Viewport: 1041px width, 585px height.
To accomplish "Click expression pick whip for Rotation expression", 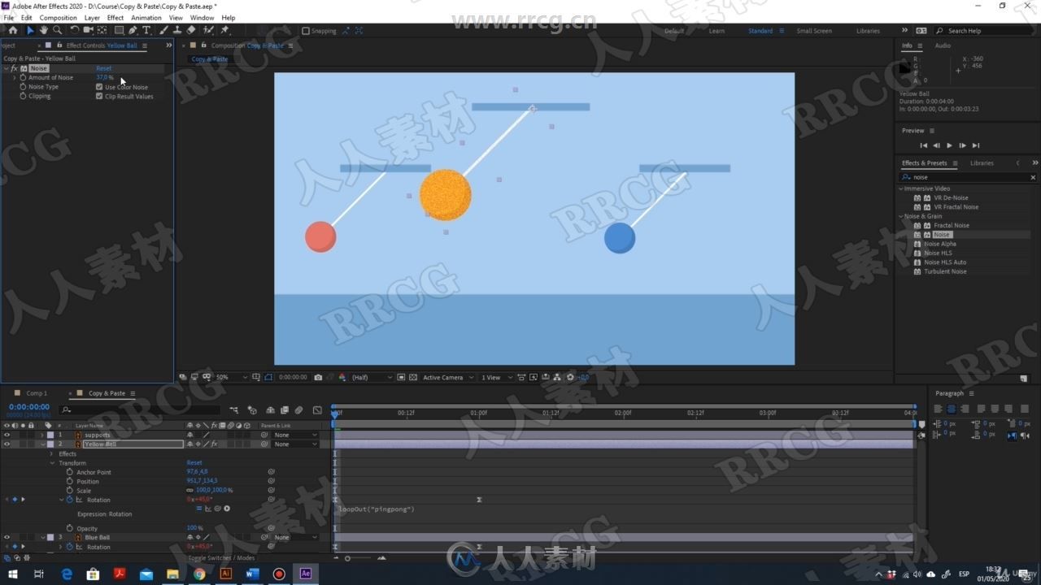I will (217, 509).
